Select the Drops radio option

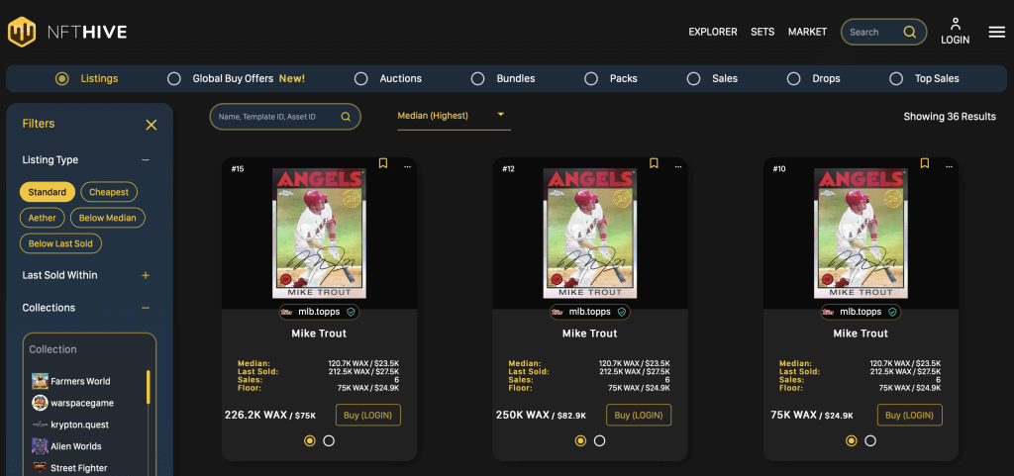click(x=793, y=79)
